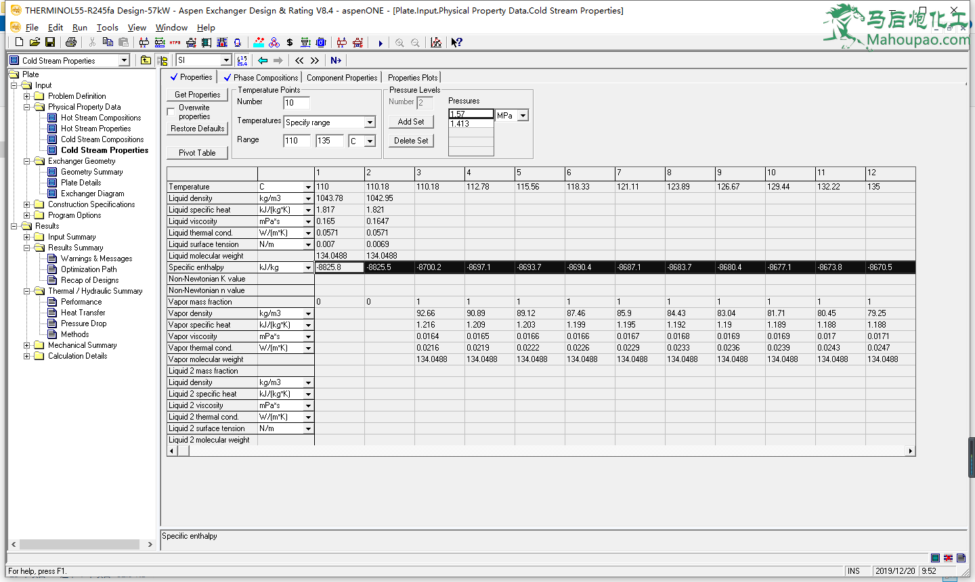Open the Run menu

[80, 28]
